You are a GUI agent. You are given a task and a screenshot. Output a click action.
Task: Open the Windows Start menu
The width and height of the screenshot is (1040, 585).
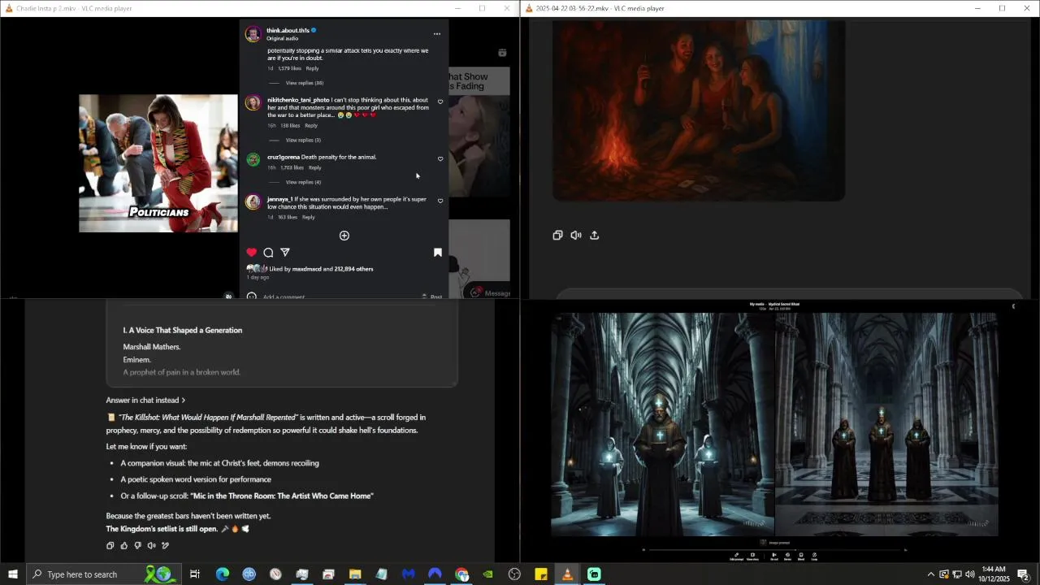click(x=12, y=574)
